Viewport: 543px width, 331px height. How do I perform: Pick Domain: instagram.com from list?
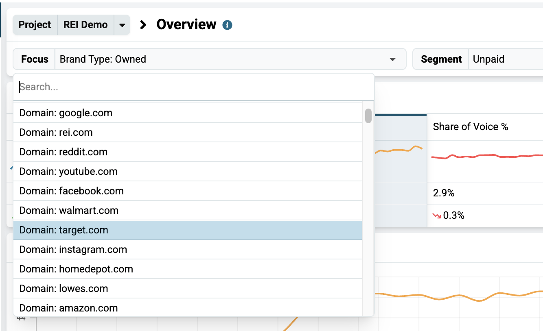click(188, 250)
